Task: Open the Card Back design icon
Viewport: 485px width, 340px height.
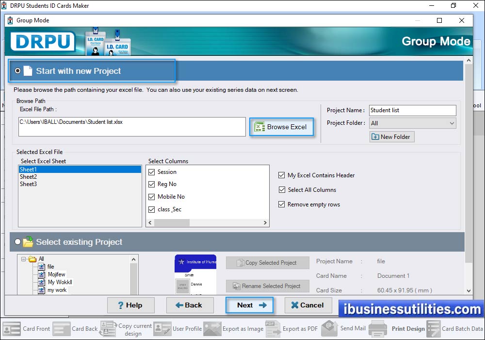Action: (x=62, y=329)
